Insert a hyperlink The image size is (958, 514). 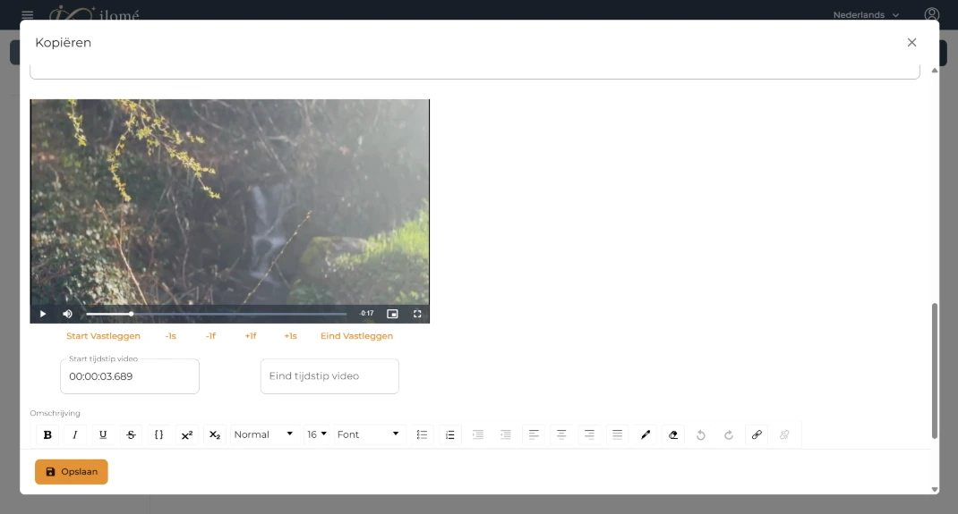pyautogui.click(x=757, y=434)
